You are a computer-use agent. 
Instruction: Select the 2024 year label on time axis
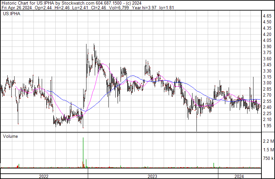click(x=239, y=176)
